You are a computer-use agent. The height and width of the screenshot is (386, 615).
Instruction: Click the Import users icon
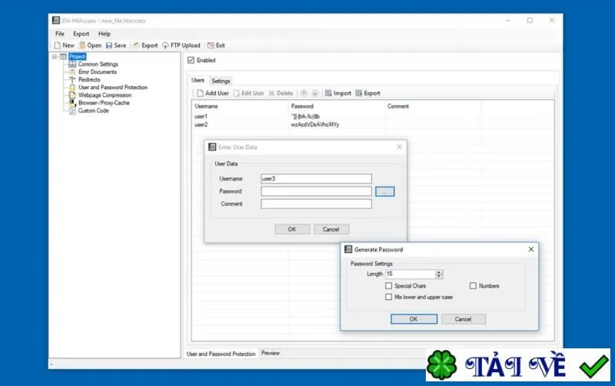(x=328, y=93)
